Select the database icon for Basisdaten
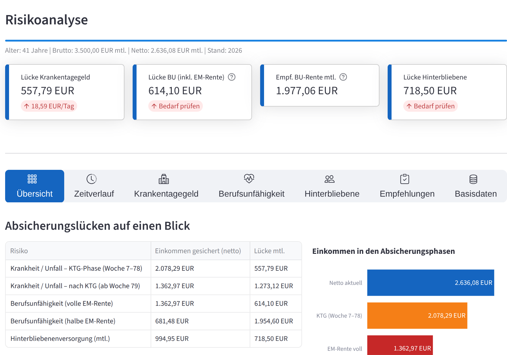The height and width of the screenshot is (355, 507). click(473, 179)
